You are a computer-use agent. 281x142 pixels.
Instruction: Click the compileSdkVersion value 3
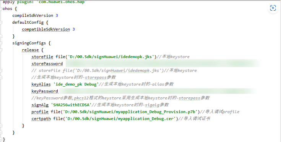tap(57, 16)
